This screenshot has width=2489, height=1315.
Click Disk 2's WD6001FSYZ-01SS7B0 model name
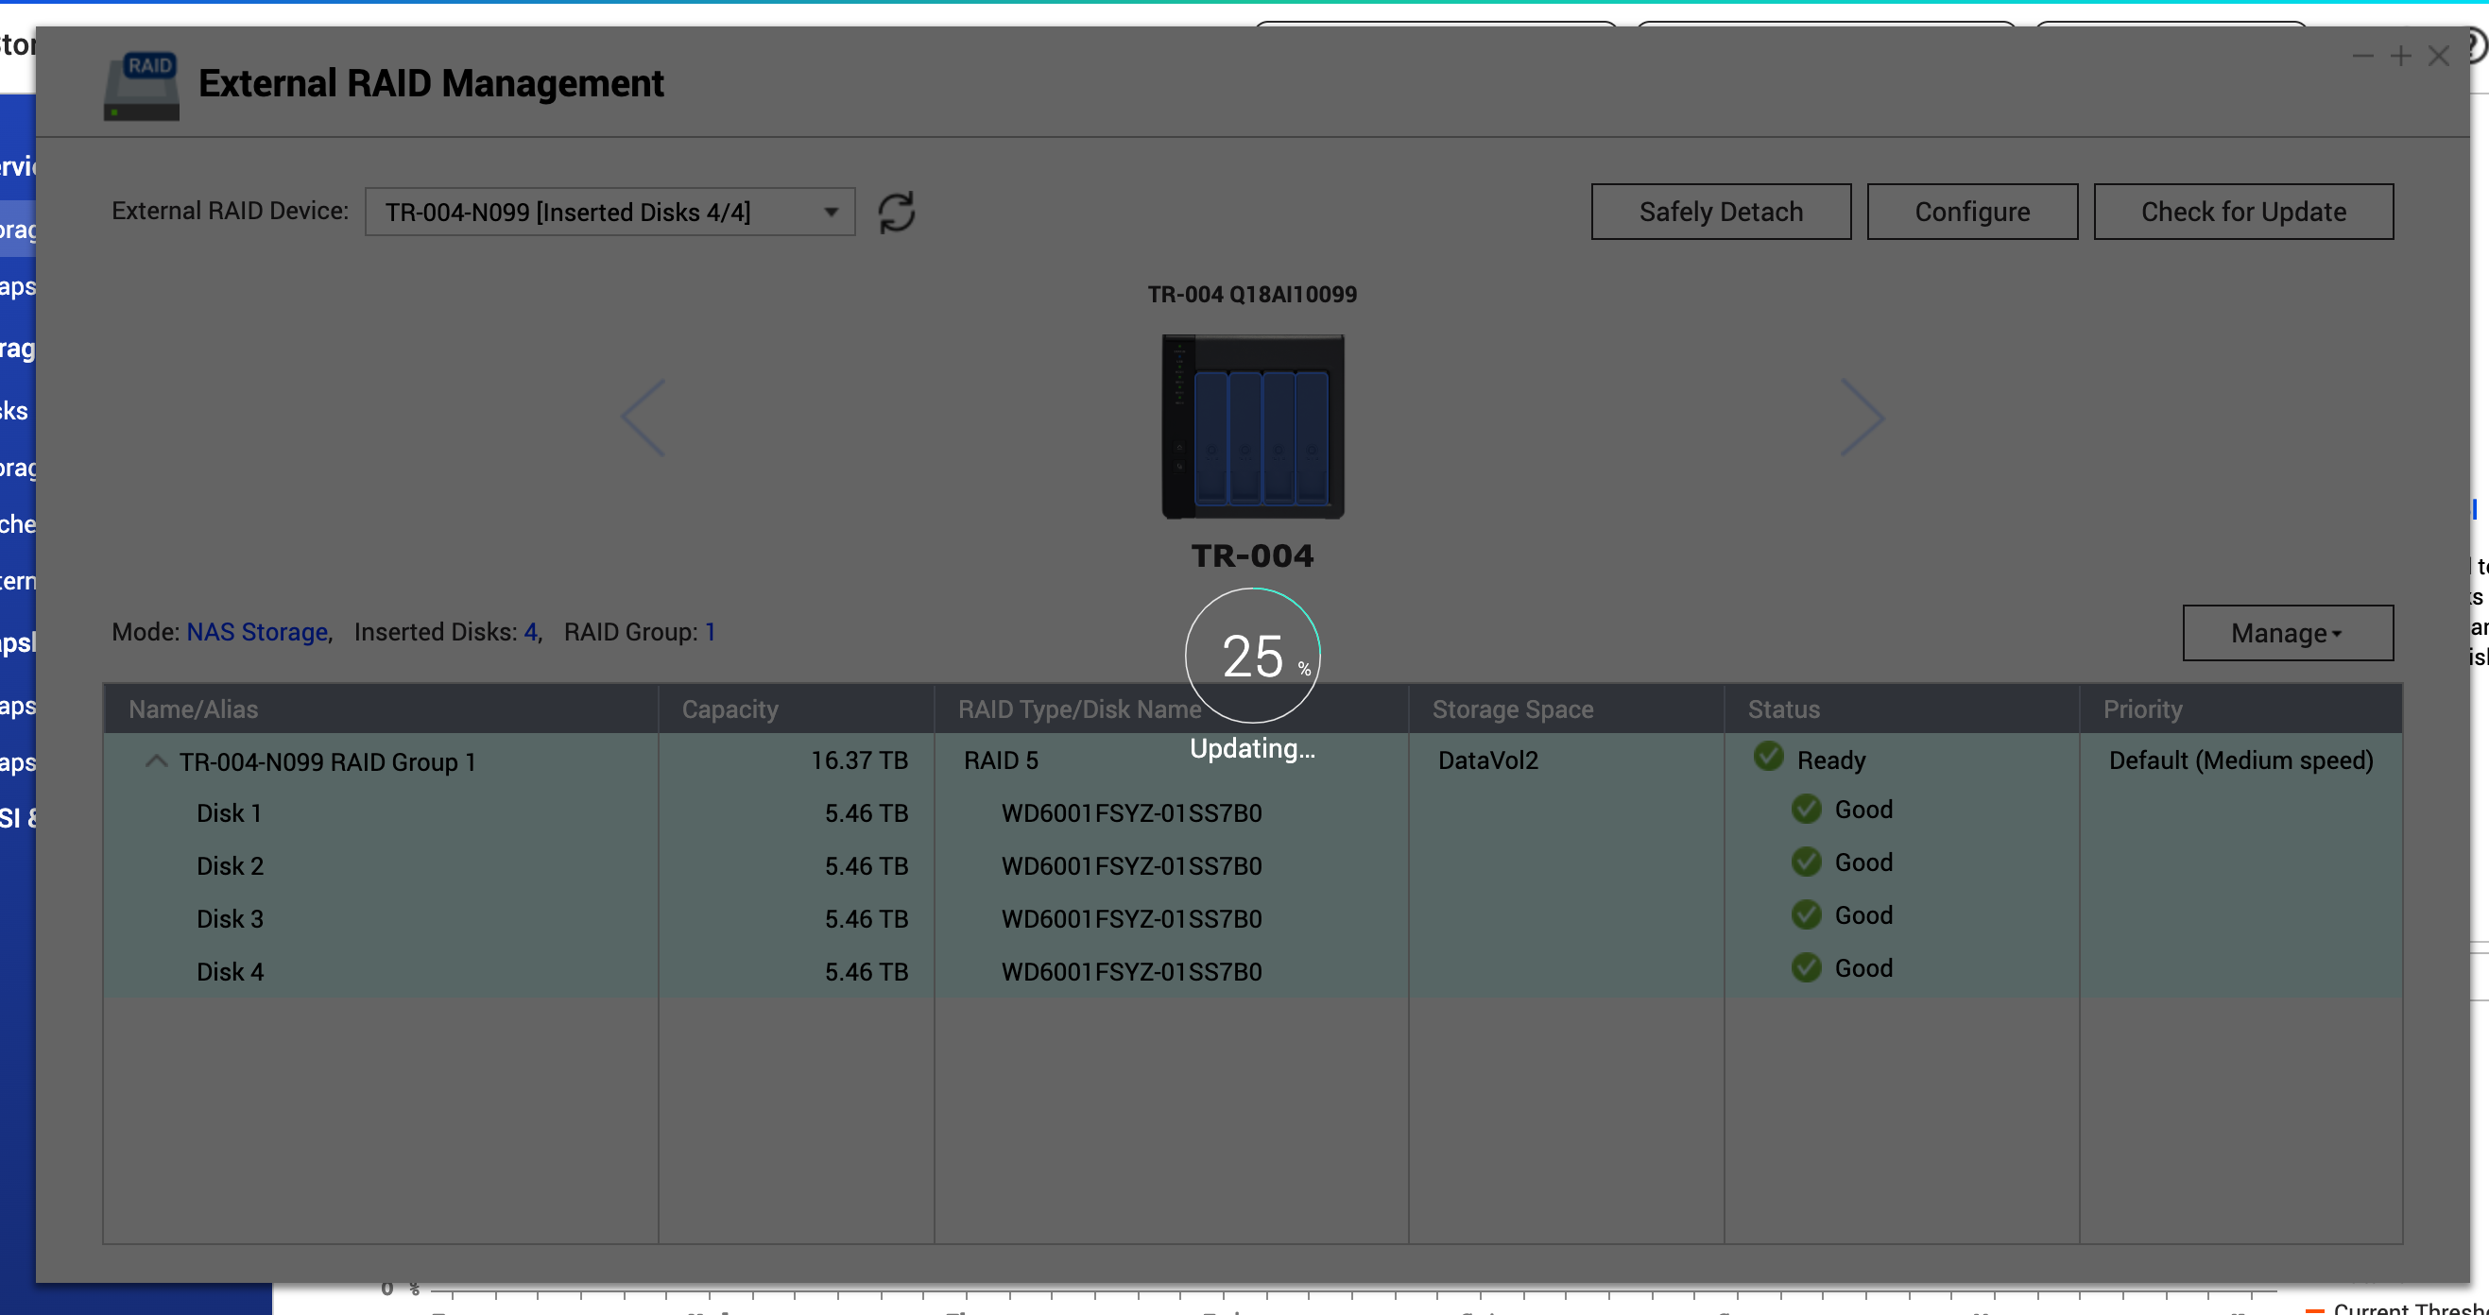(x=1131, y=865)
